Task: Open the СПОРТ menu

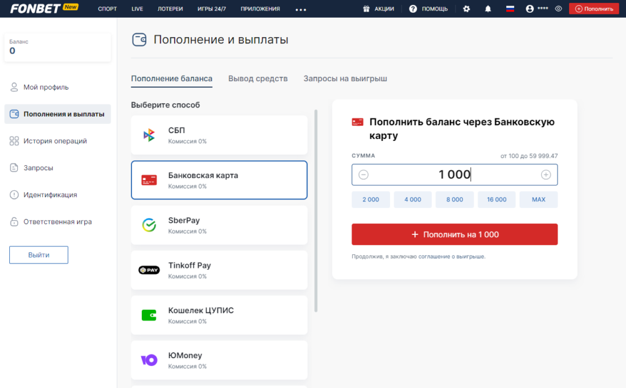Action: click(x=108, y=9)
